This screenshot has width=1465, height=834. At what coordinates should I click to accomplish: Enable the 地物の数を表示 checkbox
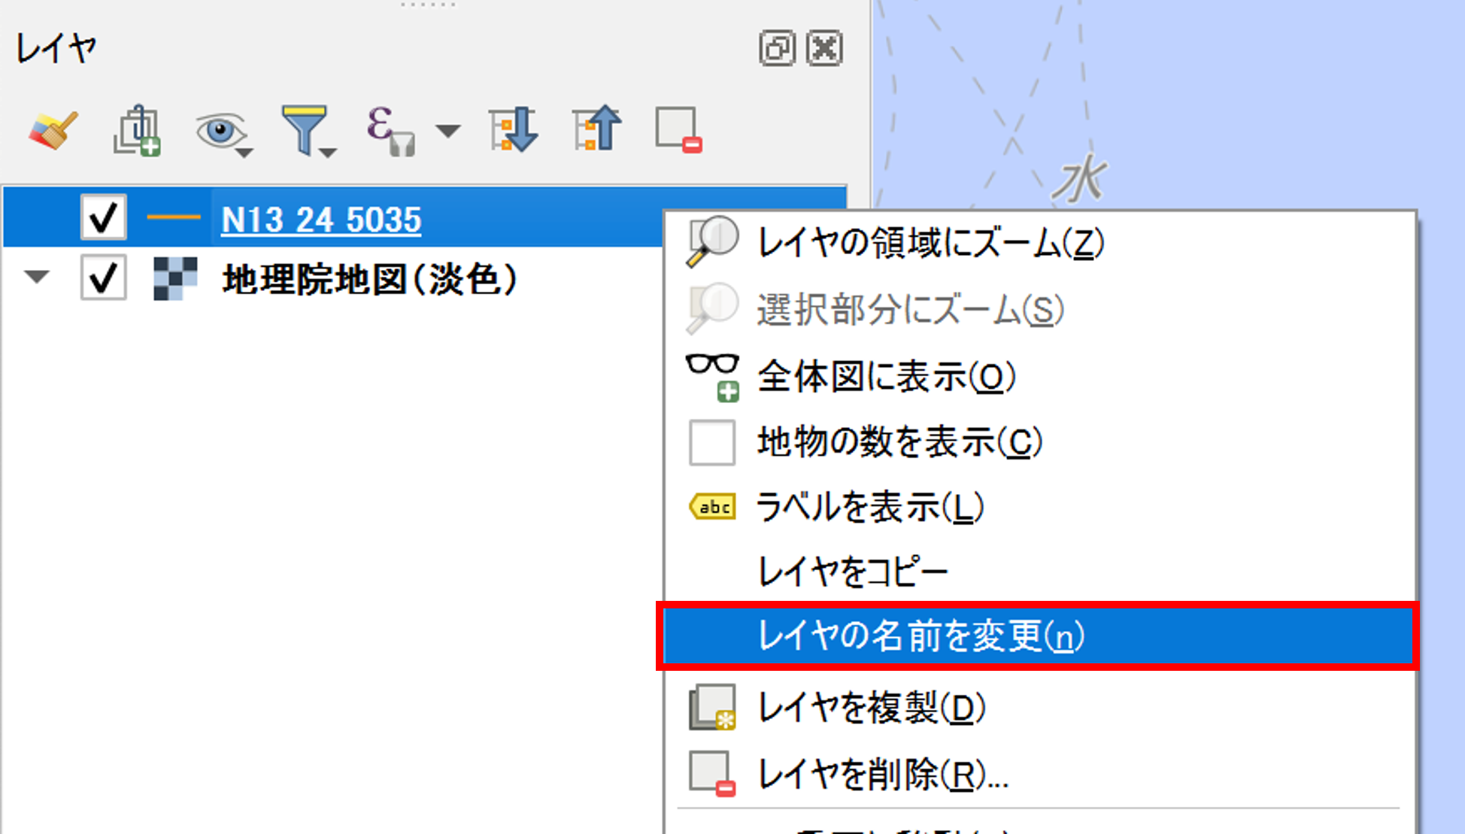[x=711, y=442]
